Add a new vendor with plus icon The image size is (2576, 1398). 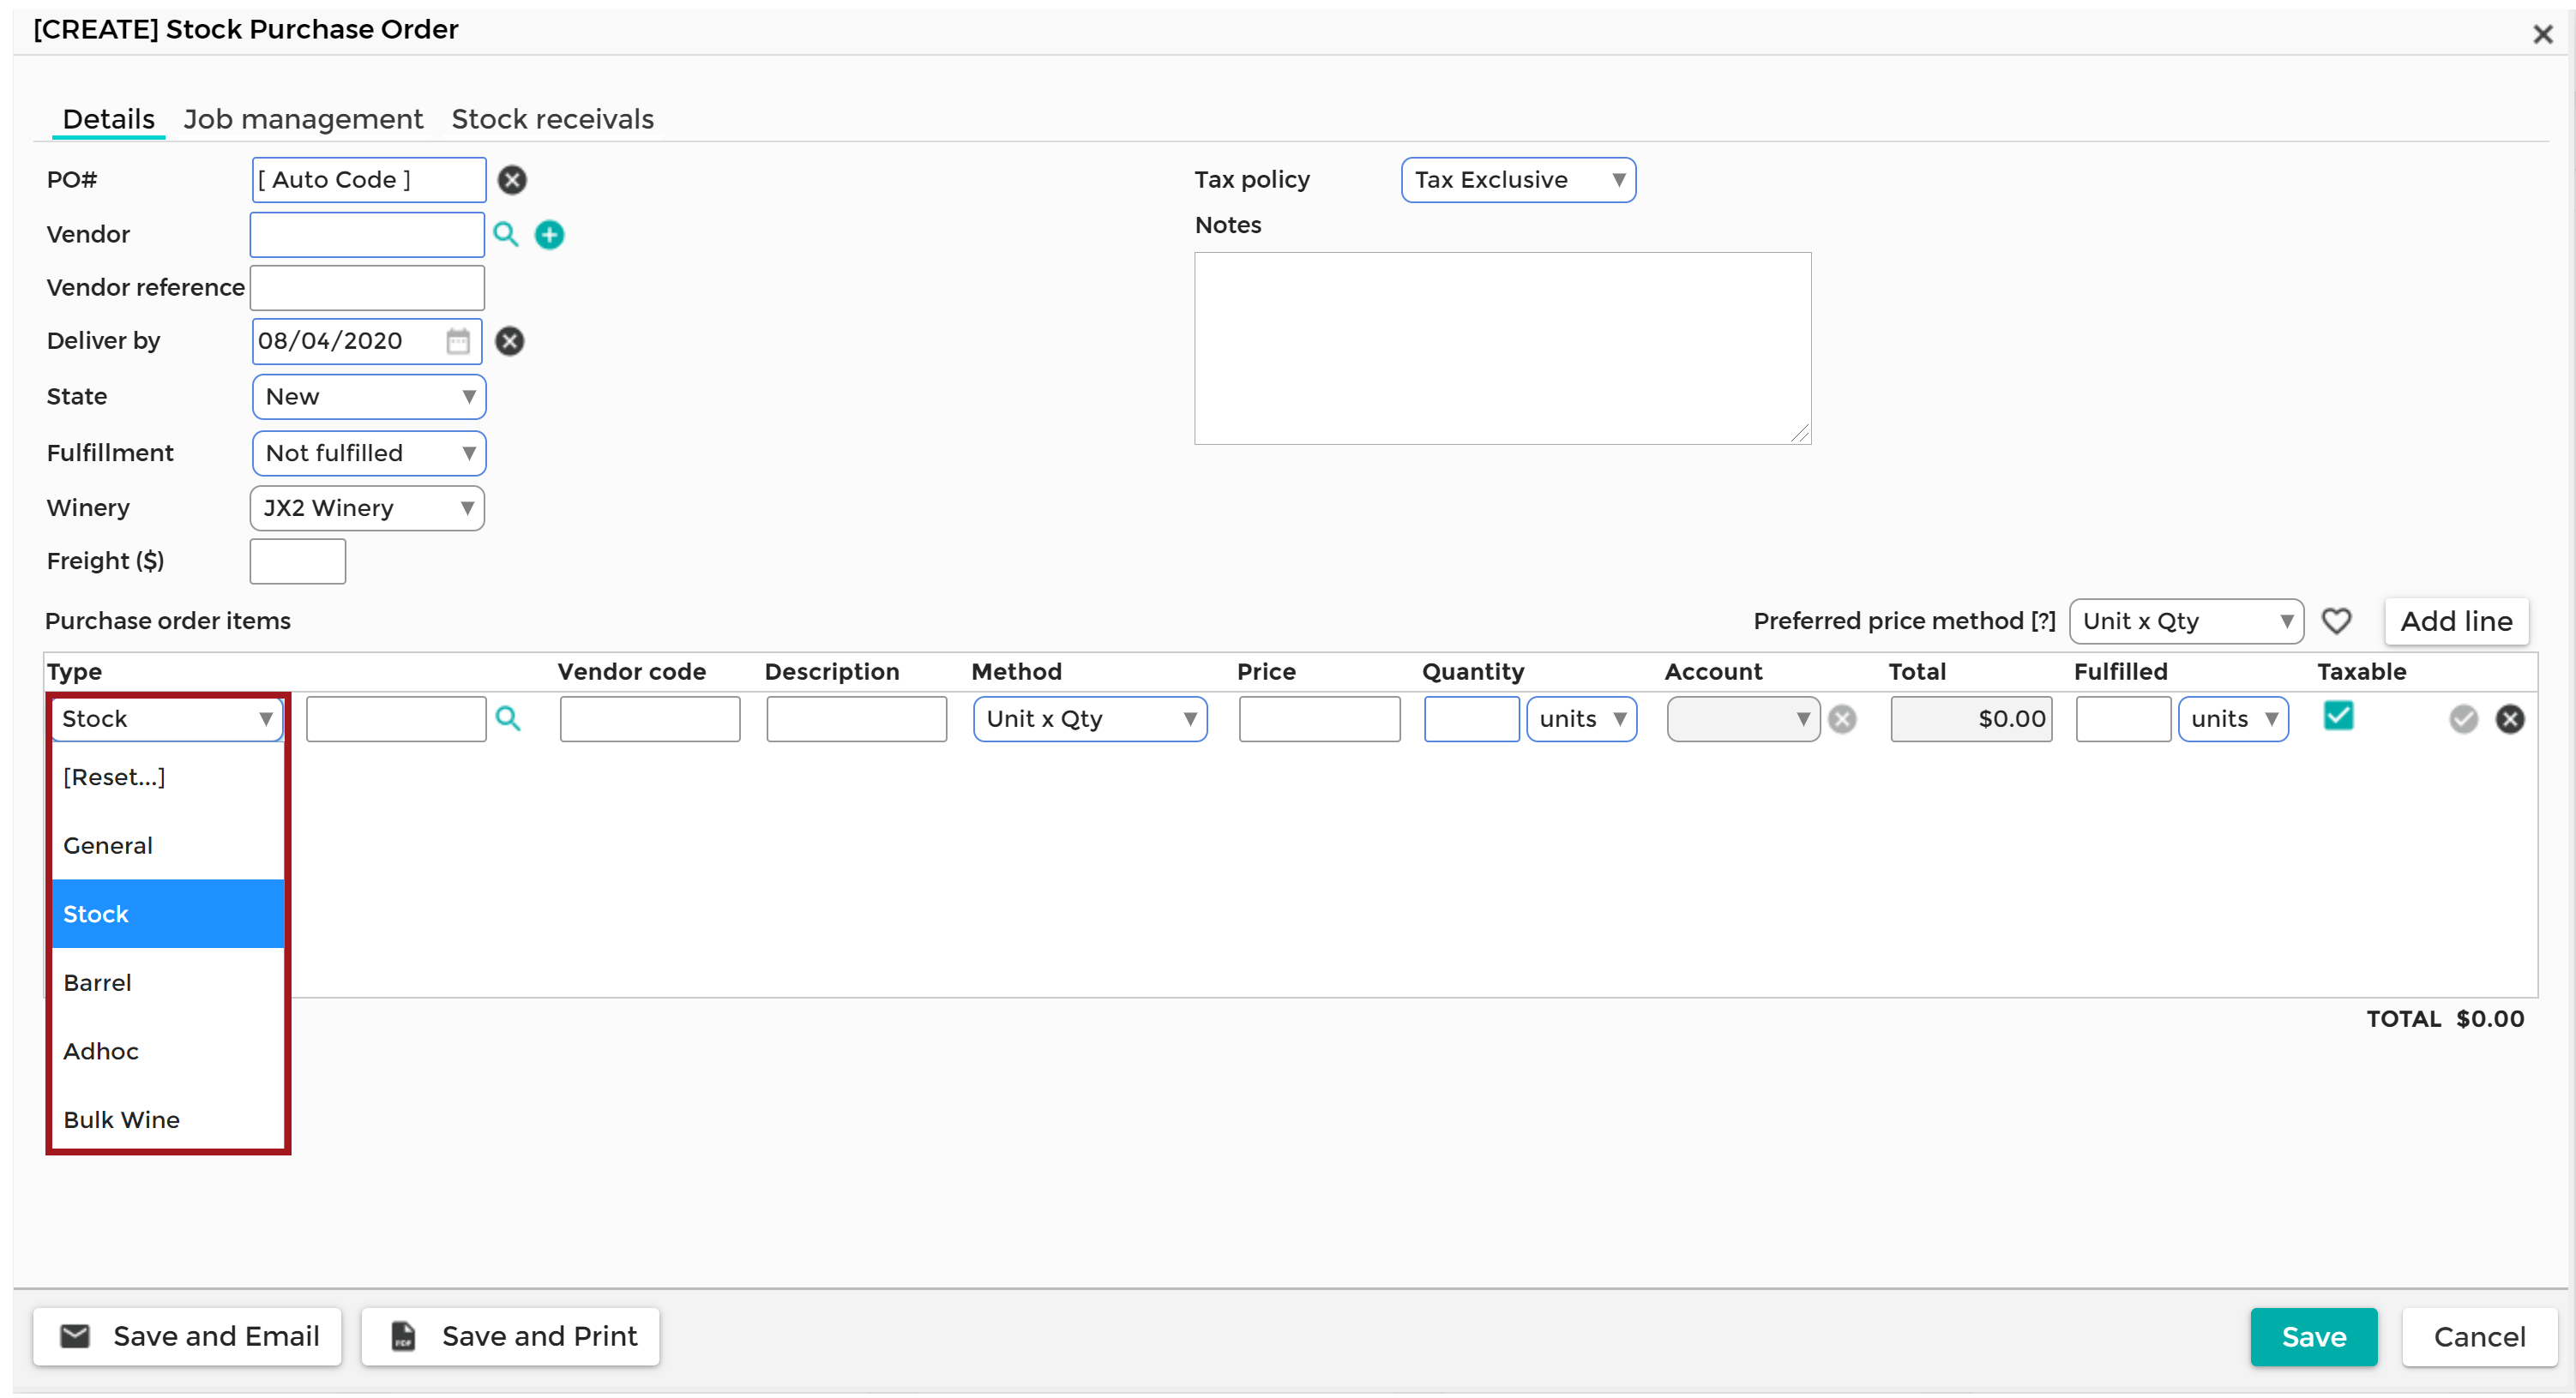549,235
